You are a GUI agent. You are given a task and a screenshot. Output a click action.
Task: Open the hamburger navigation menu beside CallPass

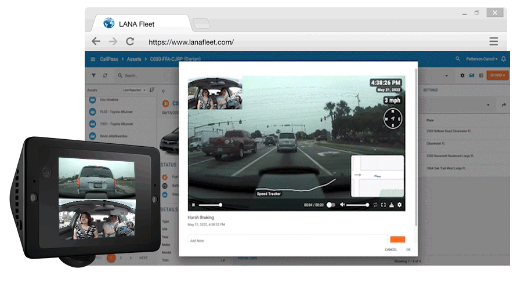[93, 59]
